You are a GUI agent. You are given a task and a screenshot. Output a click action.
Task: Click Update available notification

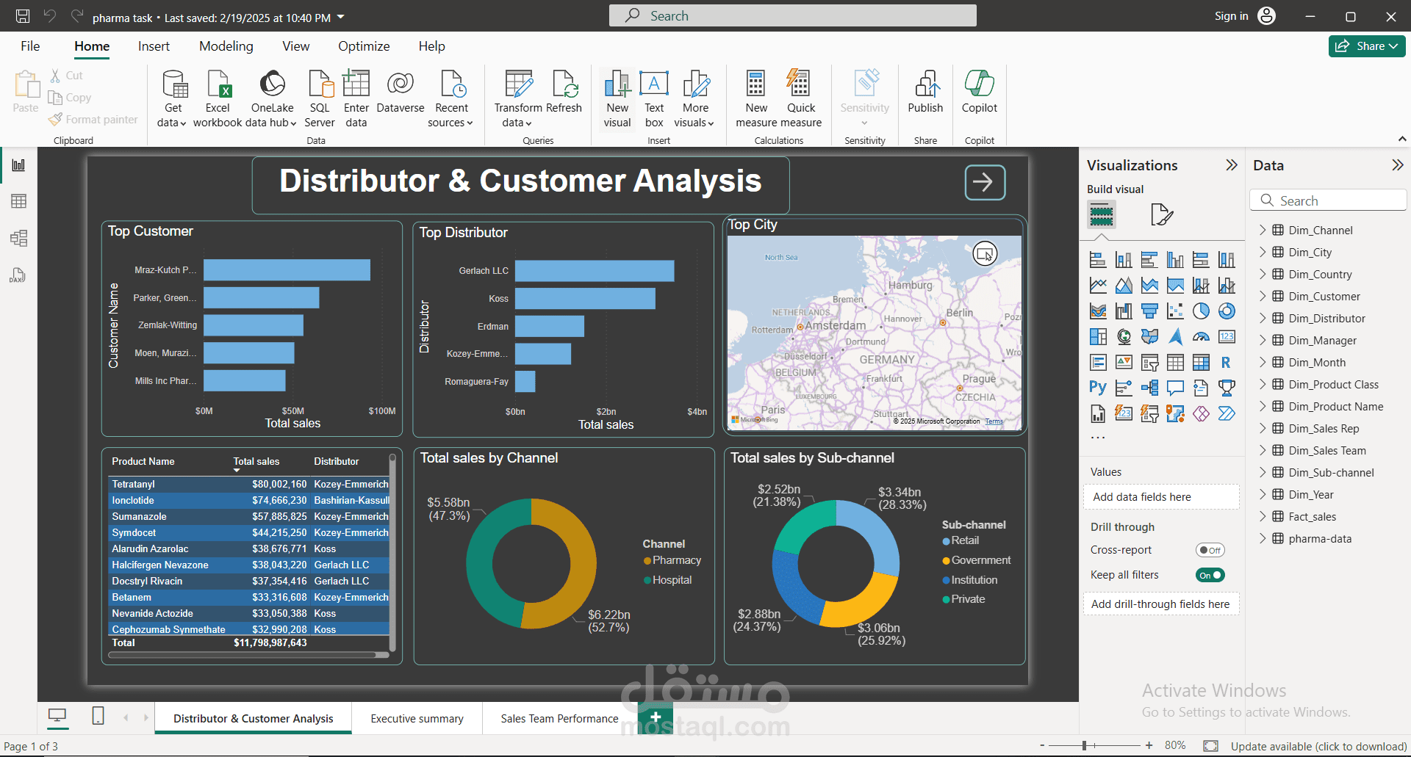pos(1318,746)
